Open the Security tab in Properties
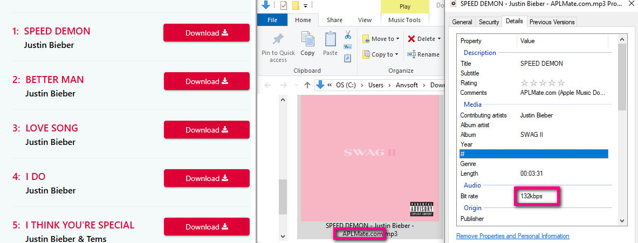Image resolution: width=638 pixels, height=243 pixels. click(489, 22)
